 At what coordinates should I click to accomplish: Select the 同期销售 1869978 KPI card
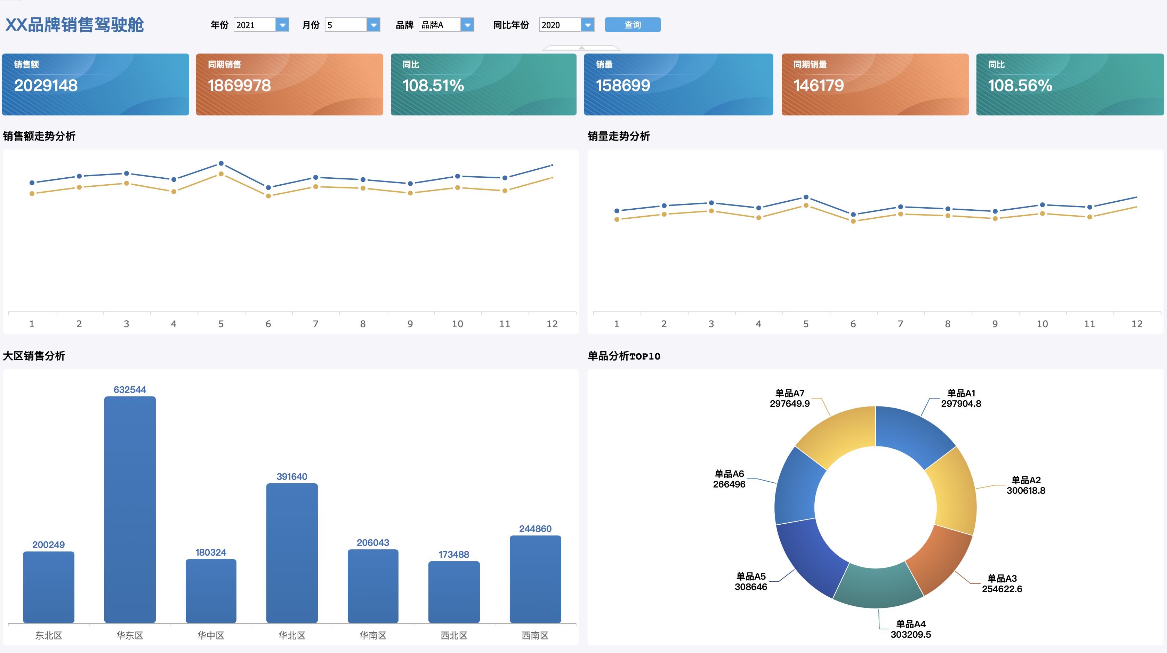[289, 85]
